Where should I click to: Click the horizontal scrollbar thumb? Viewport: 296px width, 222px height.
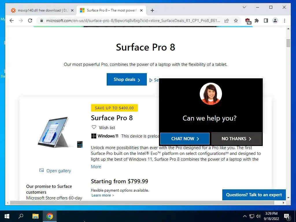click(x=142, y=203)
